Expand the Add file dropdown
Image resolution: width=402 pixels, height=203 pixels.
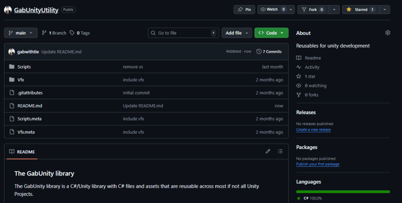(236, 33)
